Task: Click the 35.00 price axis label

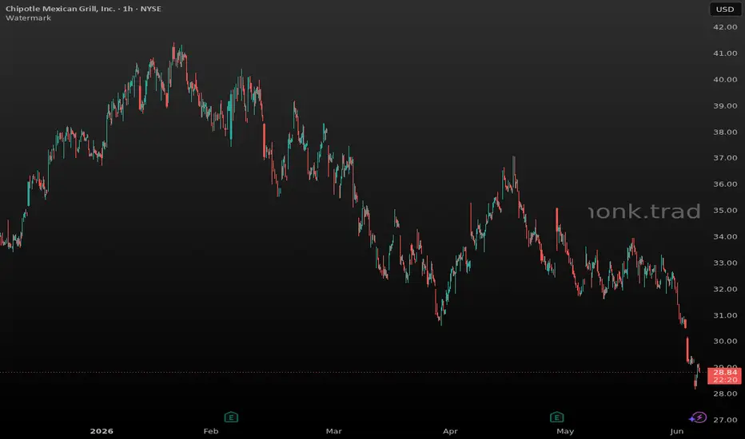Action: 725,210
